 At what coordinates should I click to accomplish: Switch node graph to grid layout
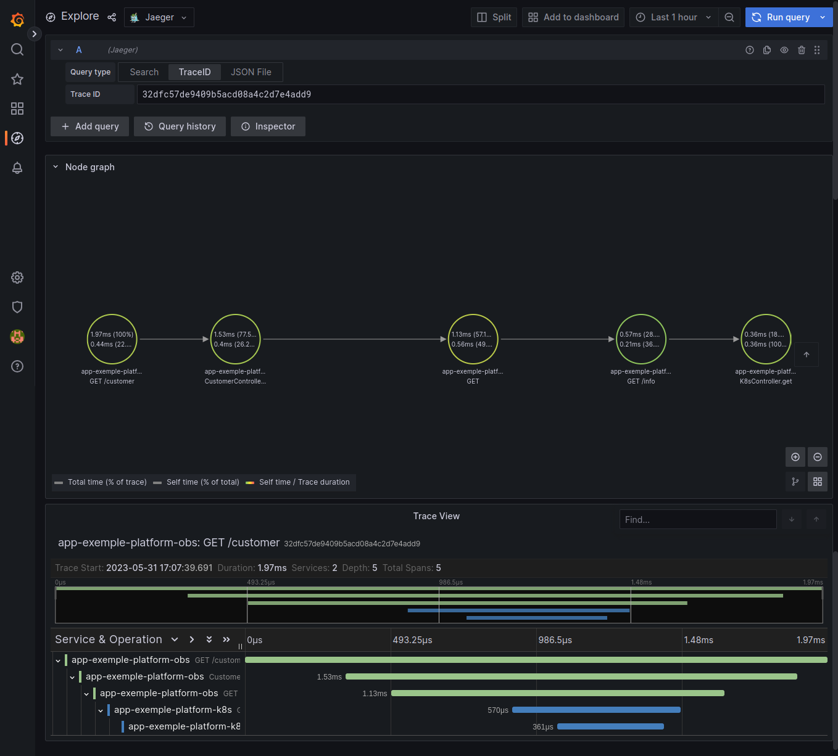(x=818, y=482)
